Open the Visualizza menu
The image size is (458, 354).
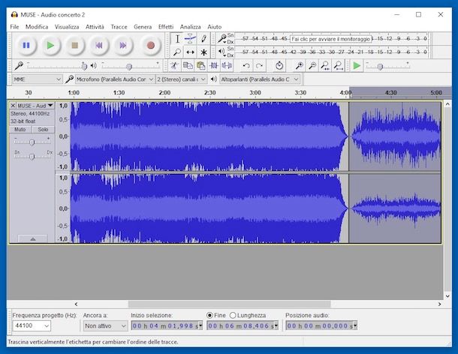click(67, 27)
